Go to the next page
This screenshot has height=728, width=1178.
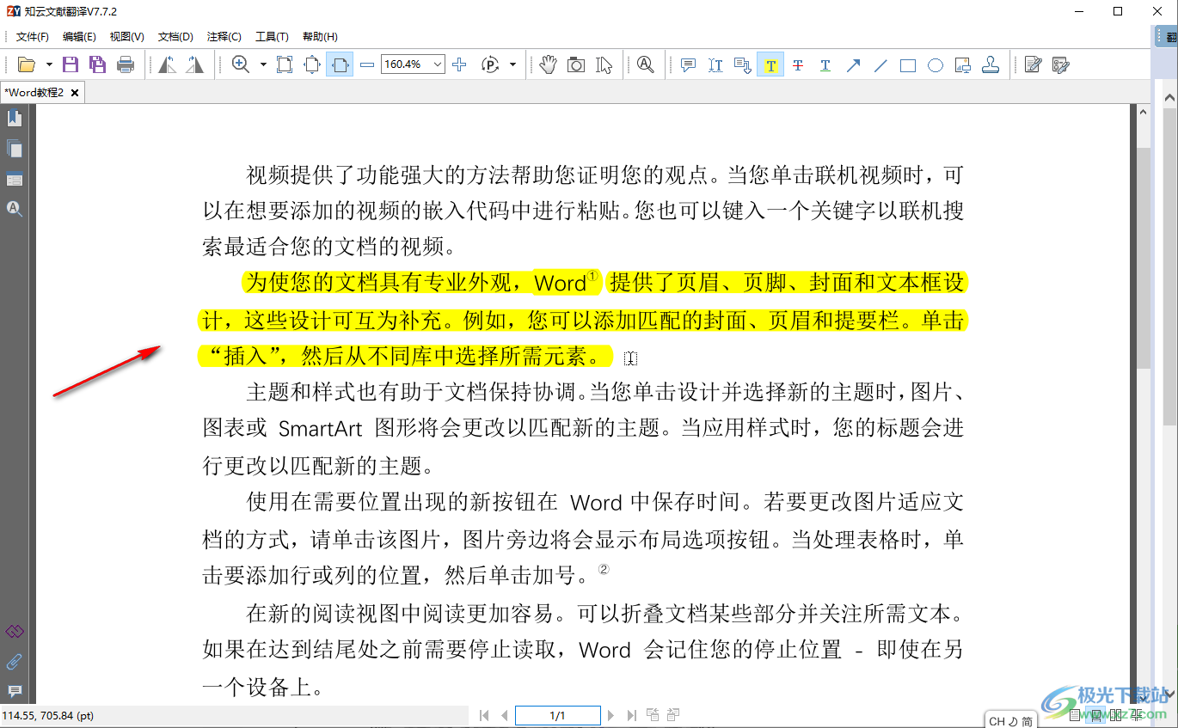[x=610, y=715]
